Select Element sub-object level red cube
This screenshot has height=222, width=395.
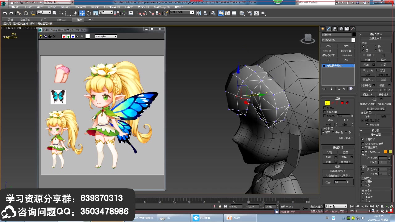click(347, 103)
